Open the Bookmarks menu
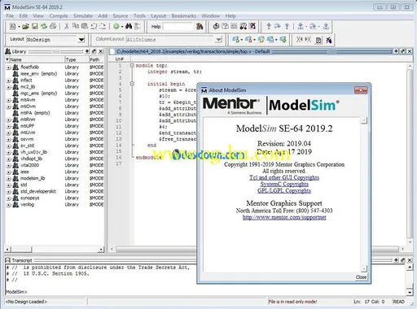417x309 pixels. tap(183, 16)
